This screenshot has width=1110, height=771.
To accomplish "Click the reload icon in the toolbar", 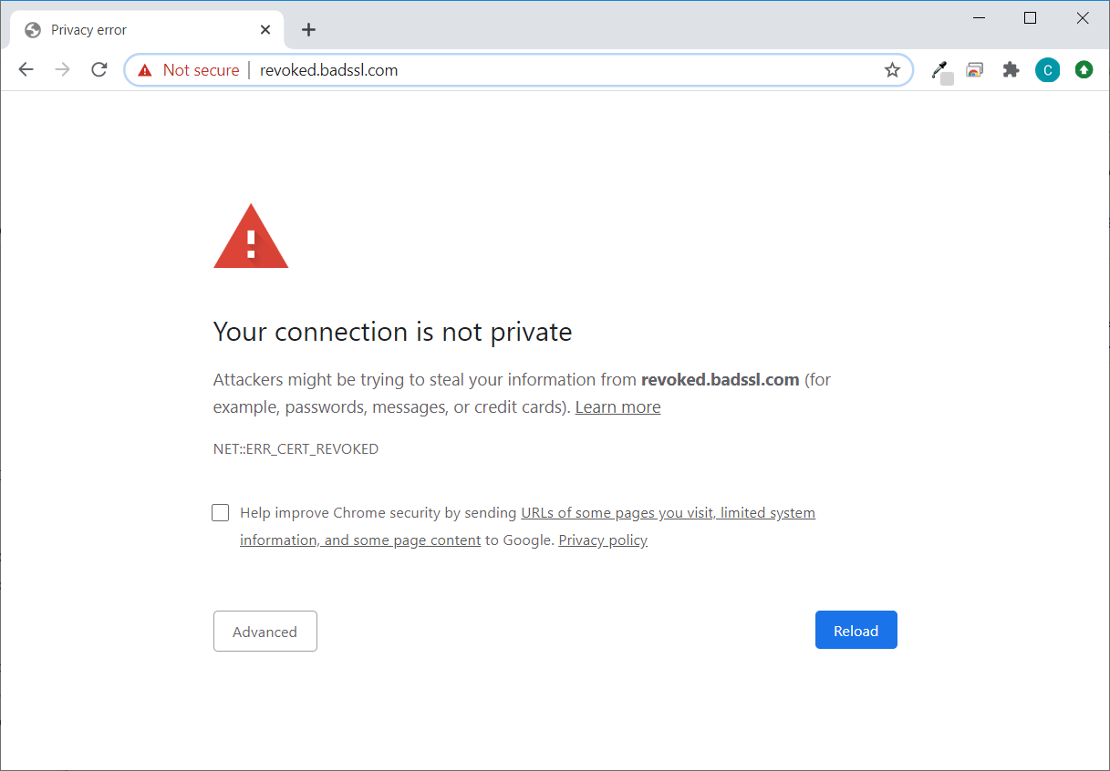I will tap(99, 69).
